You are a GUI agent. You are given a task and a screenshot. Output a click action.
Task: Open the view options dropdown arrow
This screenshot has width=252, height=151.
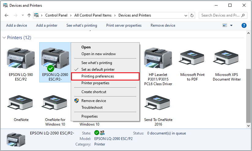pyautogui.click(x=231, y=25)
